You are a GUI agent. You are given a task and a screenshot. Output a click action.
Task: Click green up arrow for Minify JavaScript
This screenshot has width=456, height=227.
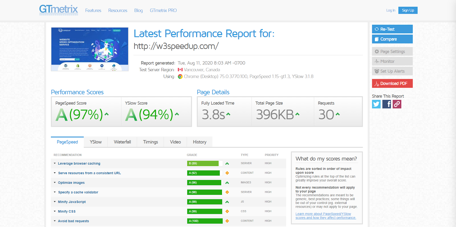coord(227,202)
